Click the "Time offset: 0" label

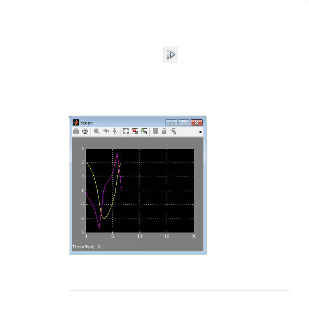[x=86, y=247]
